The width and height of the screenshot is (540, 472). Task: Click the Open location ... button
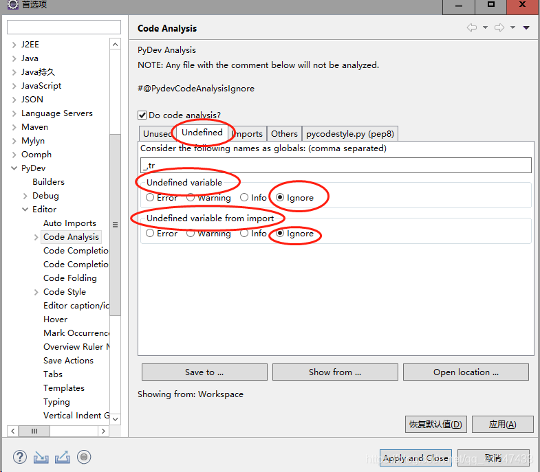(466, 372)
